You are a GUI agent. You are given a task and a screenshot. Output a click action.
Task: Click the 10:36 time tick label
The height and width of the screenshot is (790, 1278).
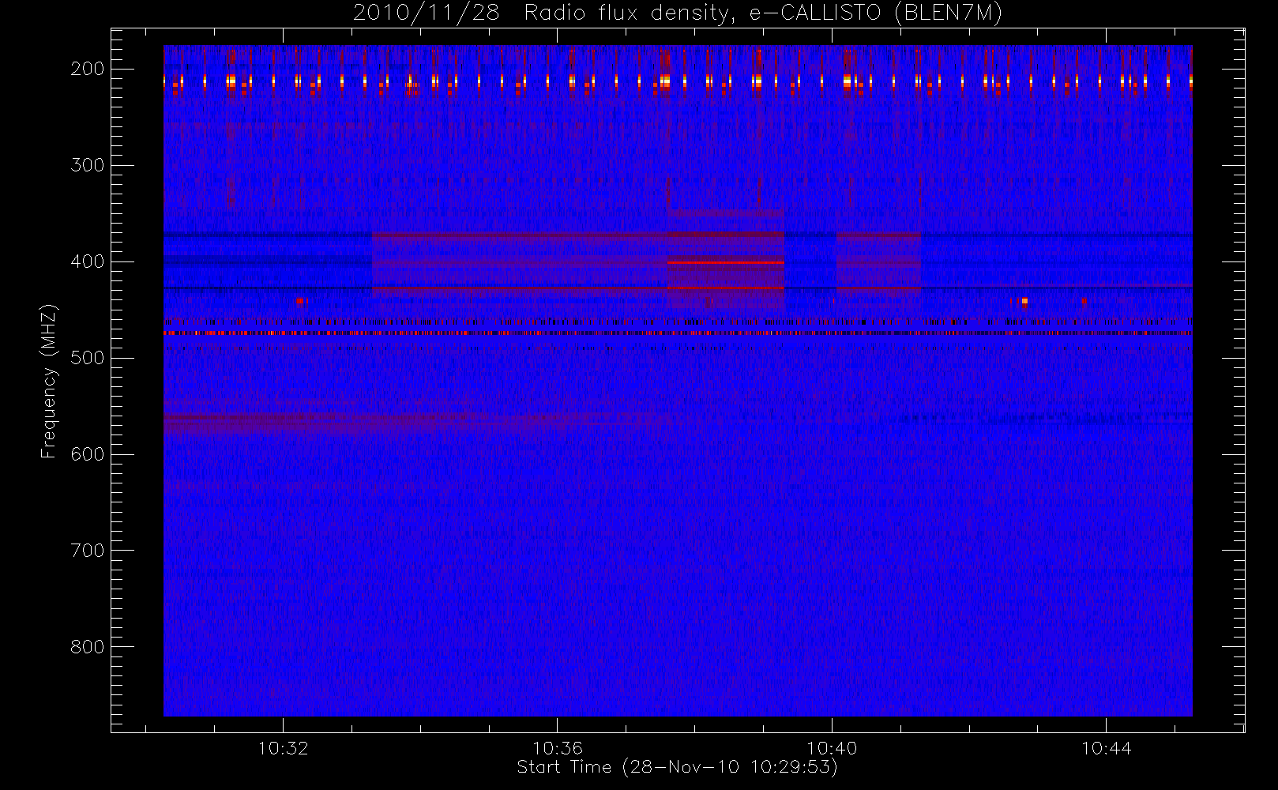(557, 748)
